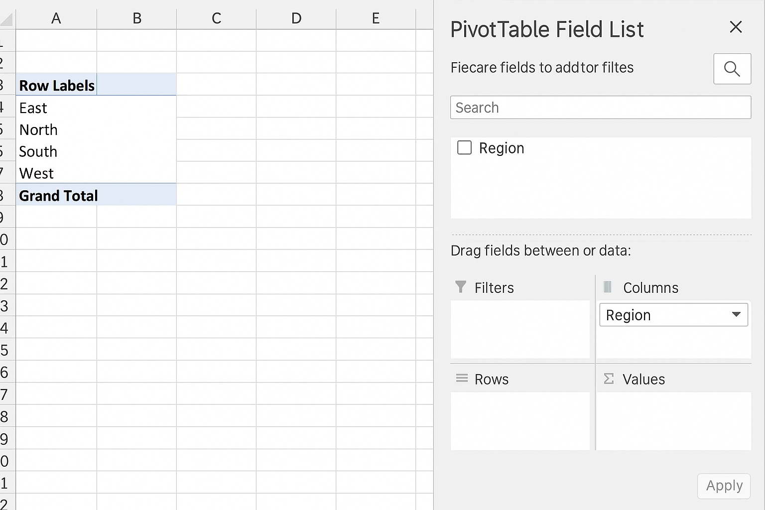Click the empty Rows drop area

point(520,421)
